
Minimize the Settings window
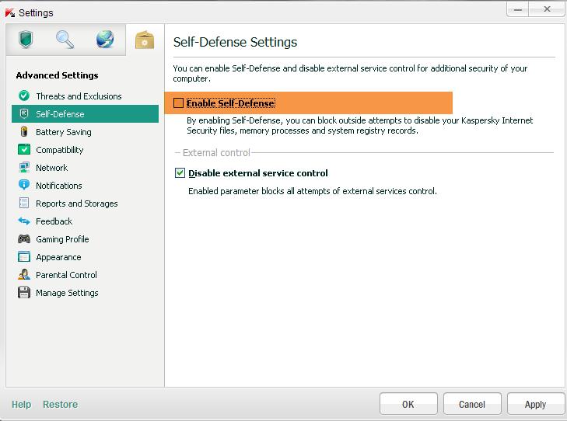[518, 9]
